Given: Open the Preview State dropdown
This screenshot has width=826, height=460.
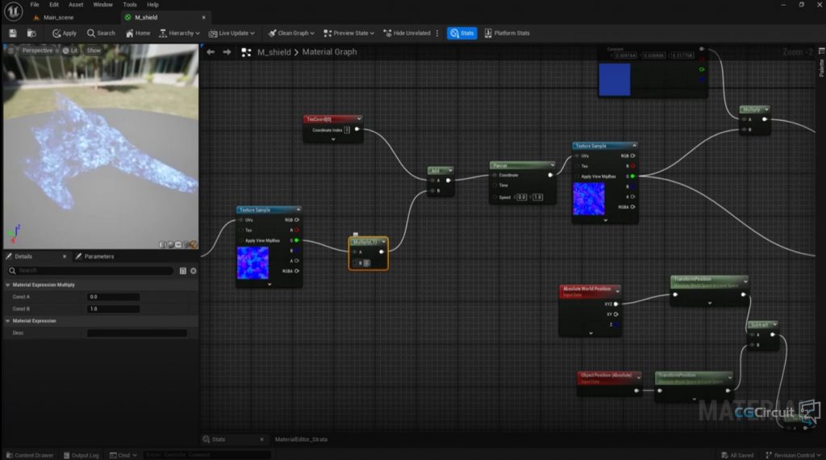Looking at the screenshot, I should pyautogui.click(x=348, y=33).
